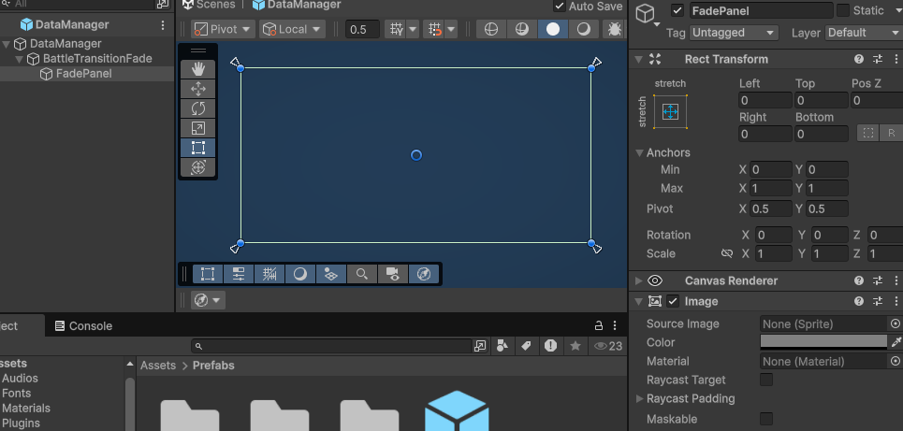The height and width of the screenshot is (431, 903).
Task: Open the anchor presets stretch box
Action: pos(670,112)
